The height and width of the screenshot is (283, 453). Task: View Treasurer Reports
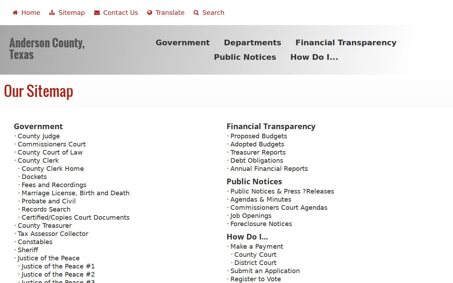(x=258, y=152)
